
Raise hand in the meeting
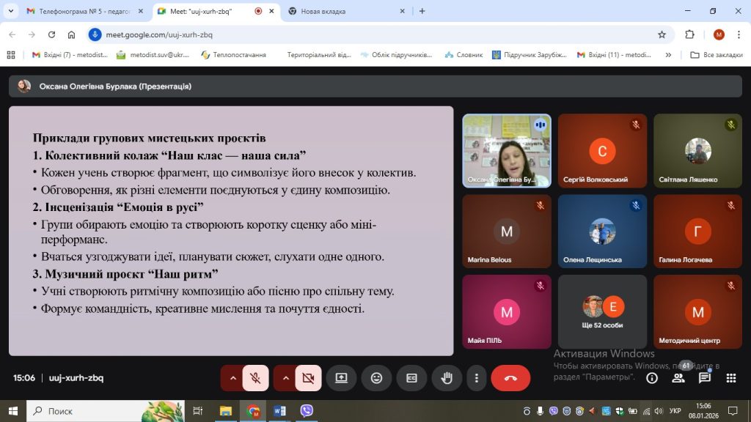pyautogui.click(x=446, y=378)
